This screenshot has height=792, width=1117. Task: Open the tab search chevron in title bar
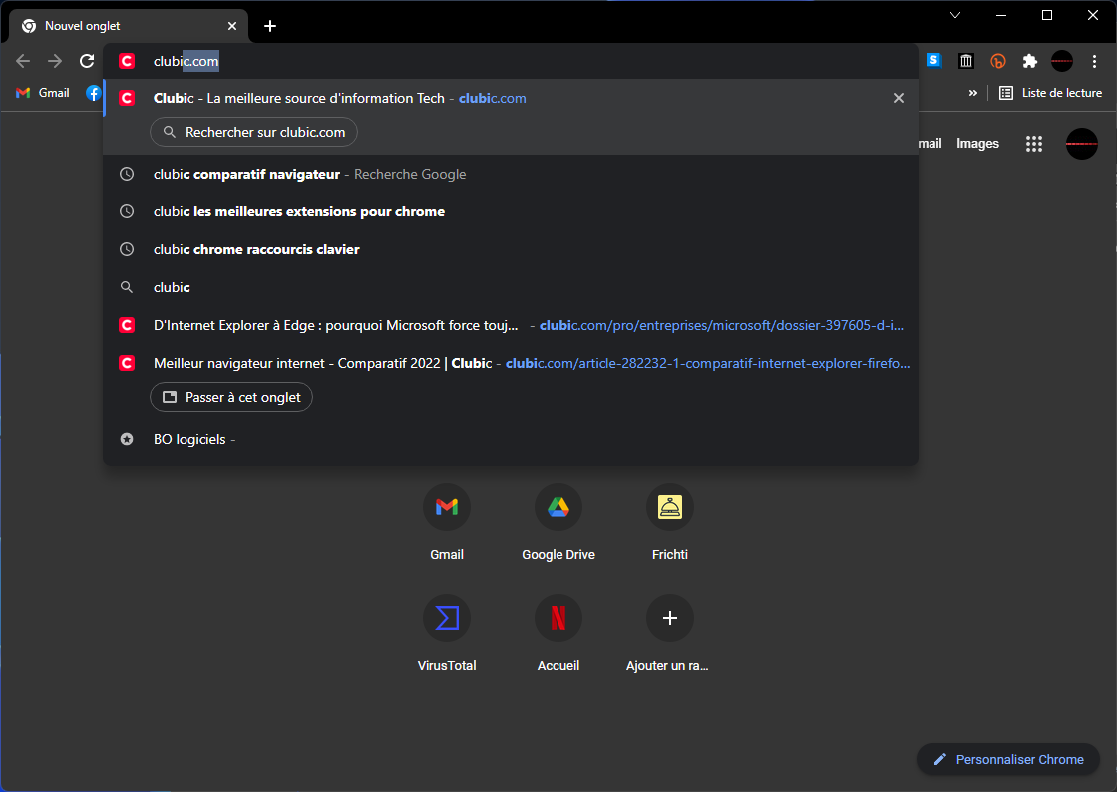[x=955, y=15]
